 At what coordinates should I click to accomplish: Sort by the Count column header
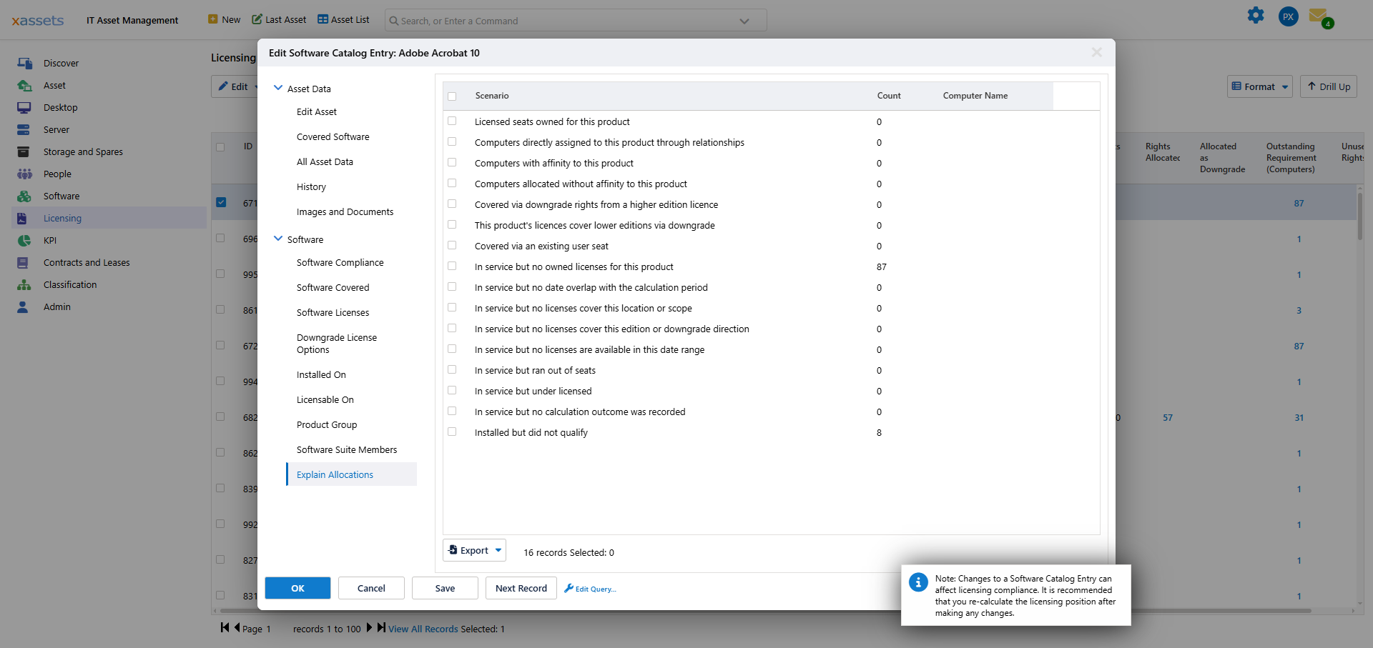(x=889, y=96)
